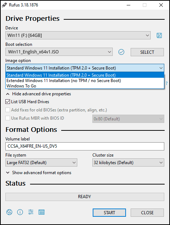This screenshot has width=170, height=225.
Task: Click the READY status progress bar
Action: coord(85,197)
